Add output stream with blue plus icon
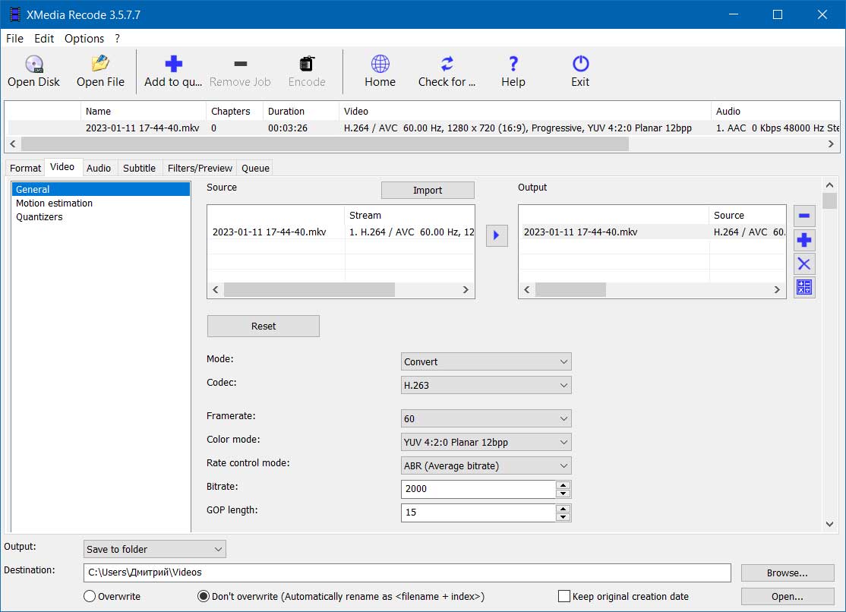This screenshot has width=846, height=612. (804, 240)
